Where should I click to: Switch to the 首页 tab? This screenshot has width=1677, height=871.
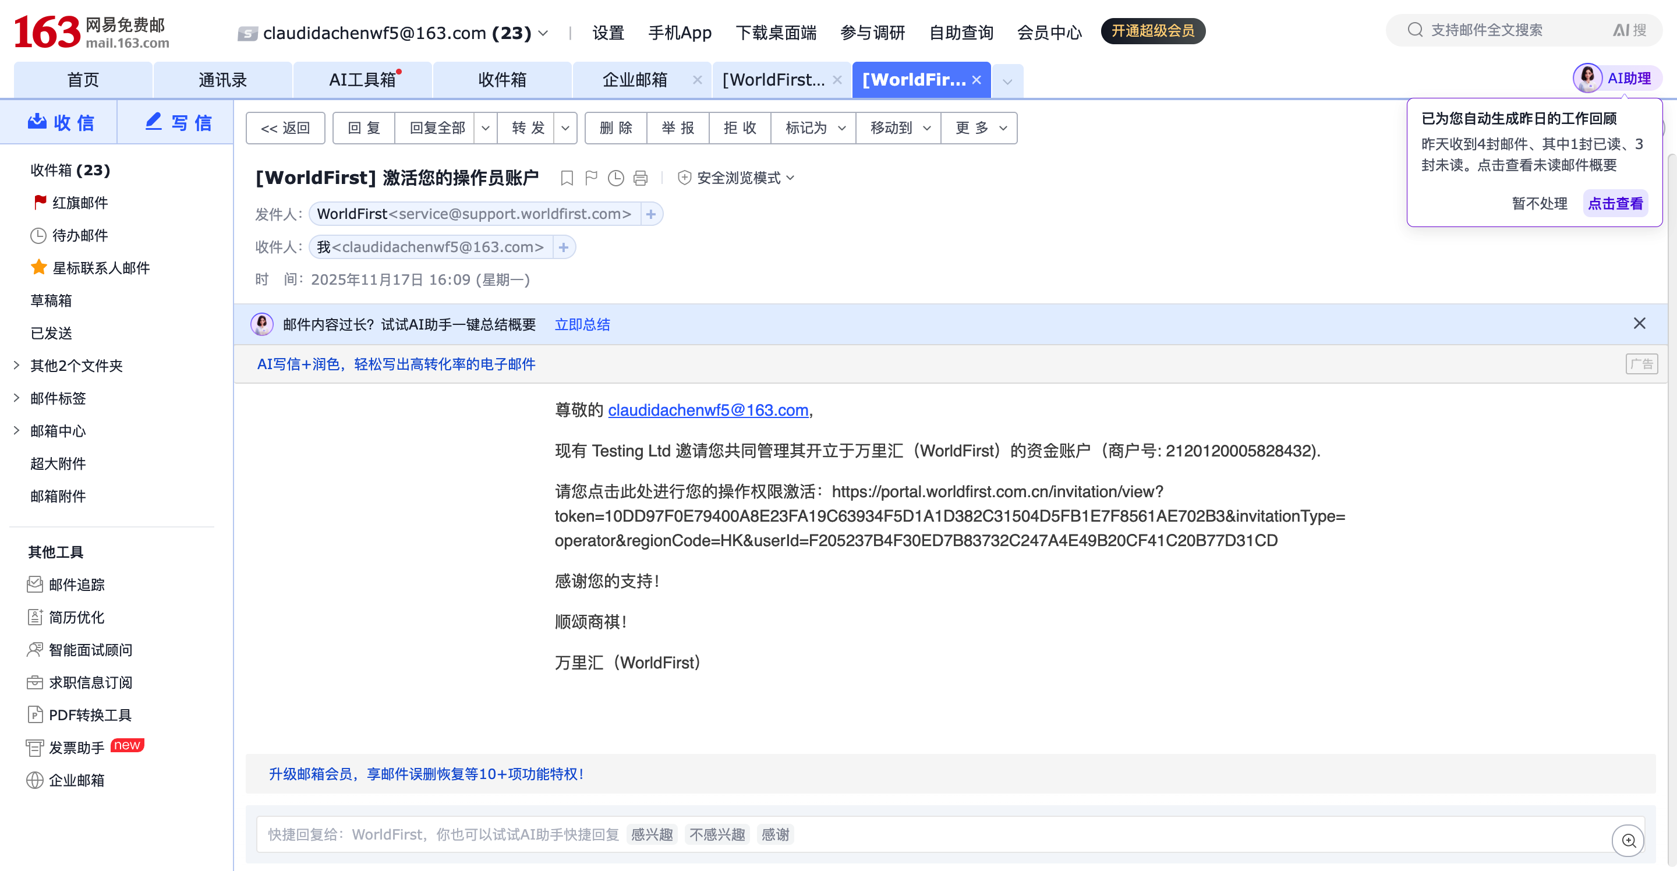coord(83,79)
